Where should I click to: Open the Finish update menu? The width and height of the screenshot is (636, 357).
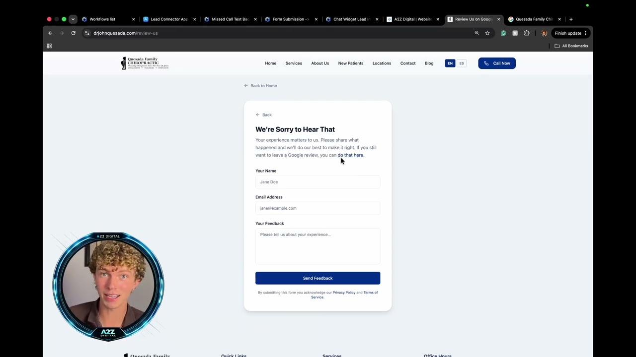coord(571,33)
